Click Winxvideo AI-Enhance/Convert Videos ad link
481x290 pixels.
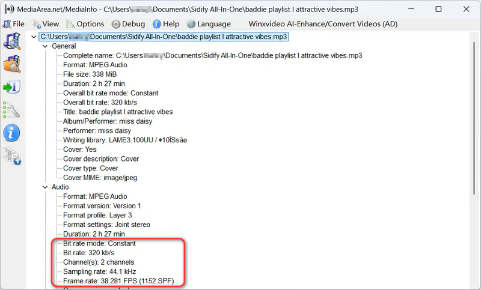click(323, 24)
